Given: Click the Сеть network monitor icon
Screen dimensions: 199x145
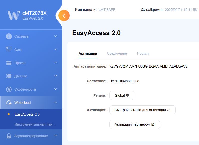Looking at the screenshot, I should [9, 49].
